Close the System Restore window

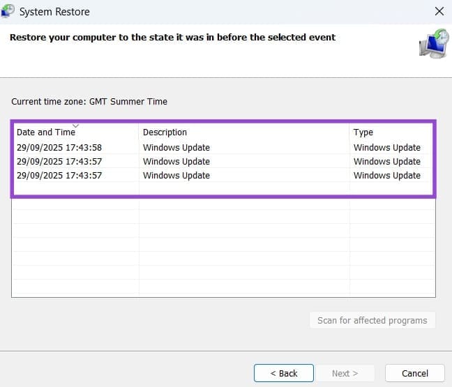(439, 12)
